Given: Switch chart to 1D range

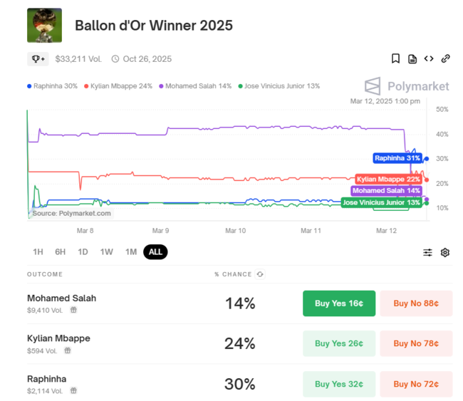Looking at the screenshot, I should (83, 252).
